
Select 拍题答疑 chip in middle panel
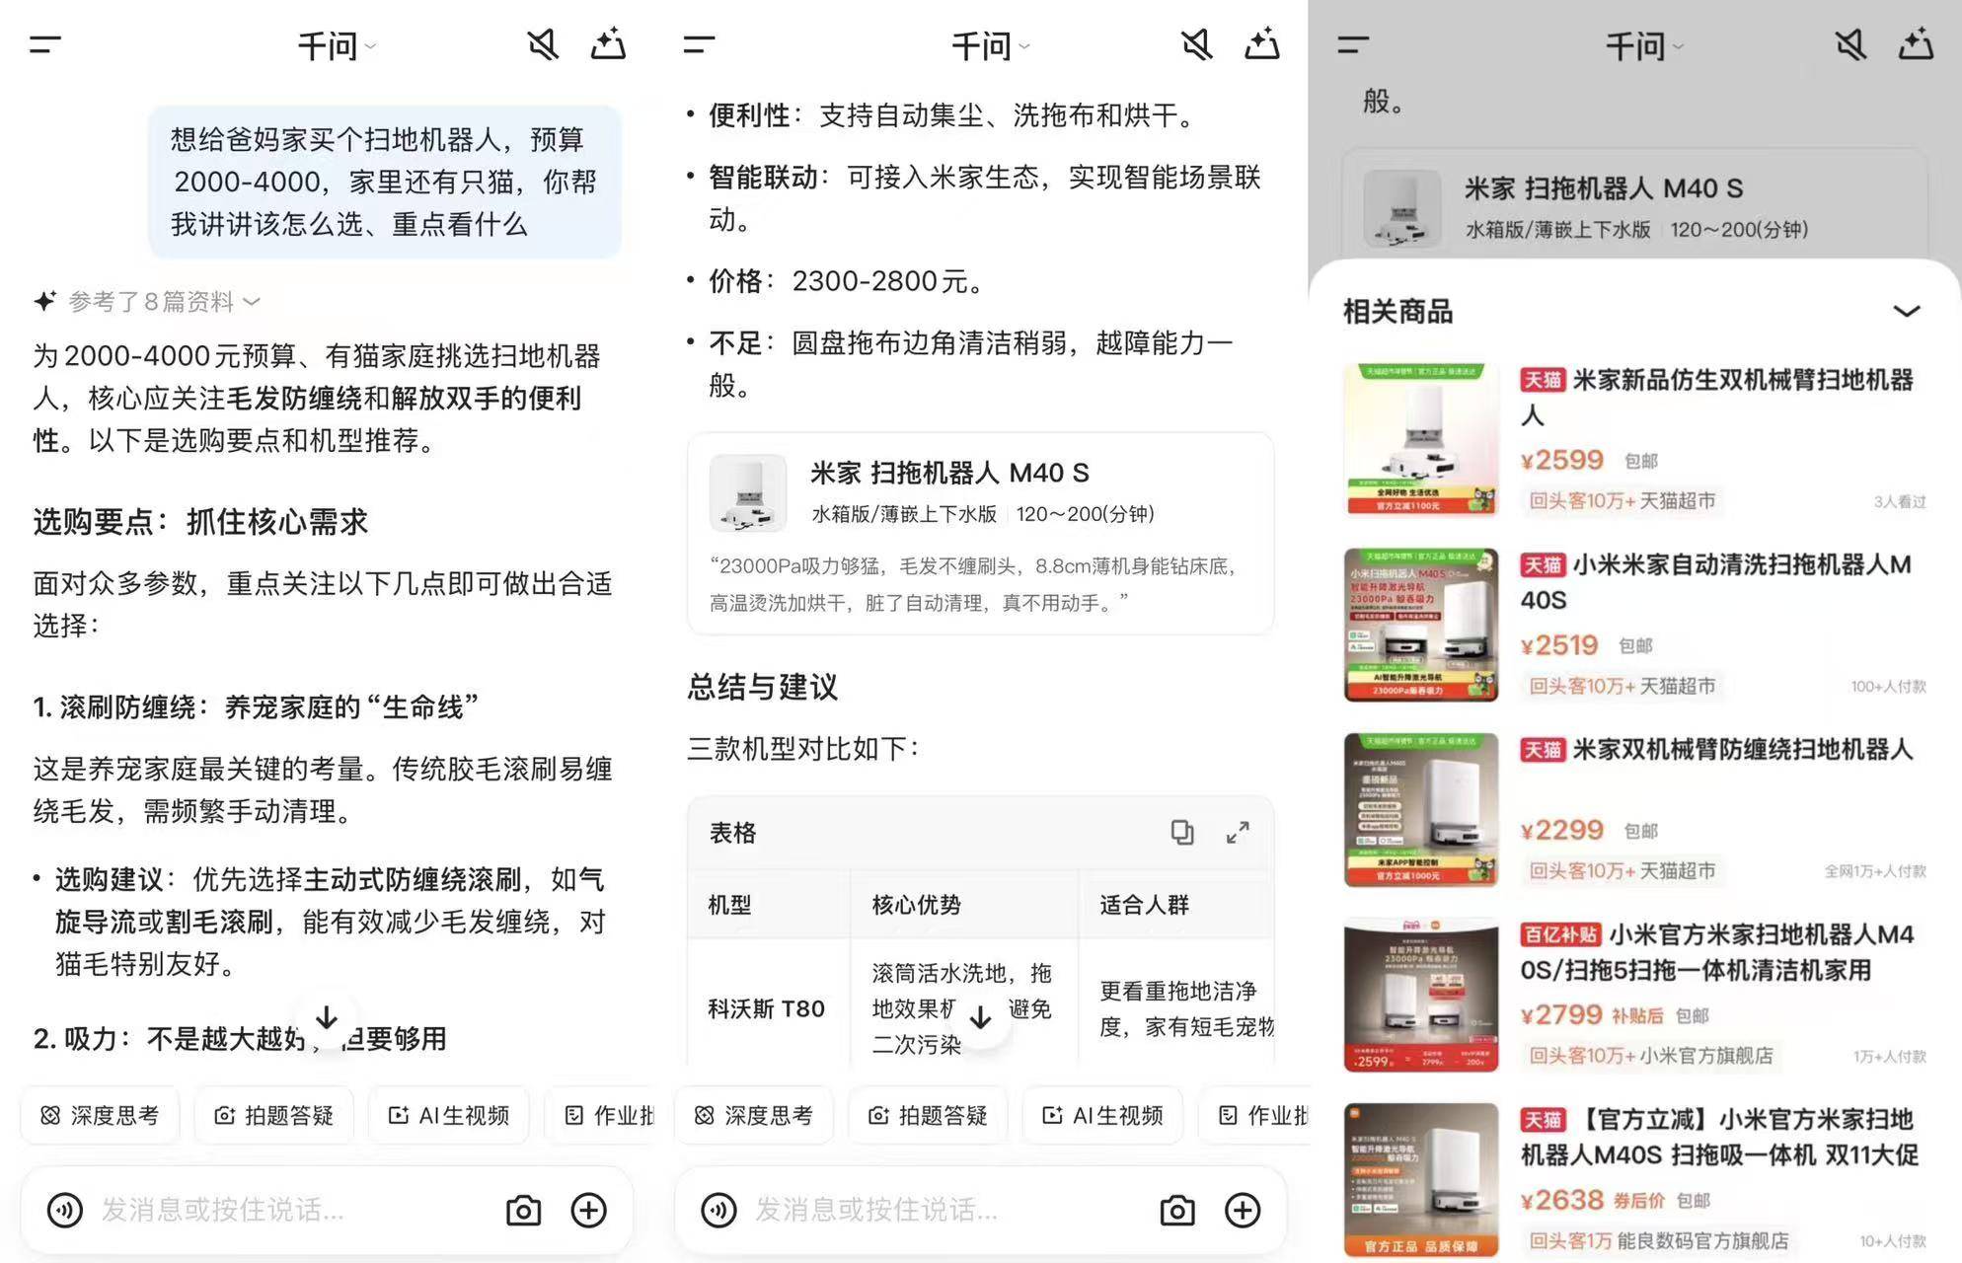coord(928,1115)
